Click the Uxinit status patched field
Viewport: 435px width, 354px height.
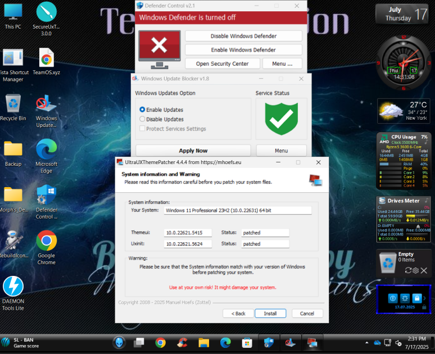pyautogui.click(x=265, y=244)
